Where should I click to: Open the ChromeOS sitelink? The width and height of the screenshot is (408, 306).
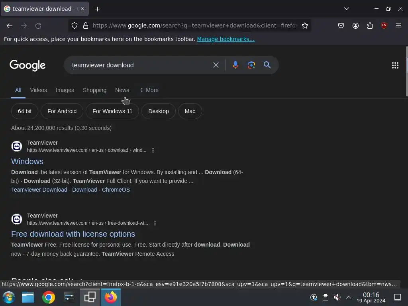point(116,190)
